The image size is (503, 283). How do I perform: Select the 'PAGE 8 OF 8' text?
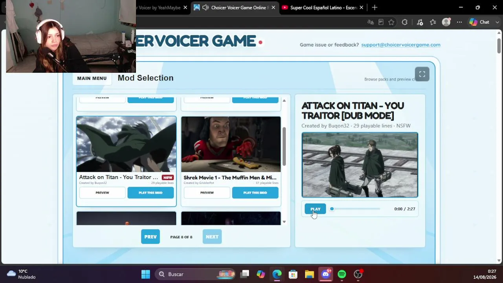[x=181, y=237]
